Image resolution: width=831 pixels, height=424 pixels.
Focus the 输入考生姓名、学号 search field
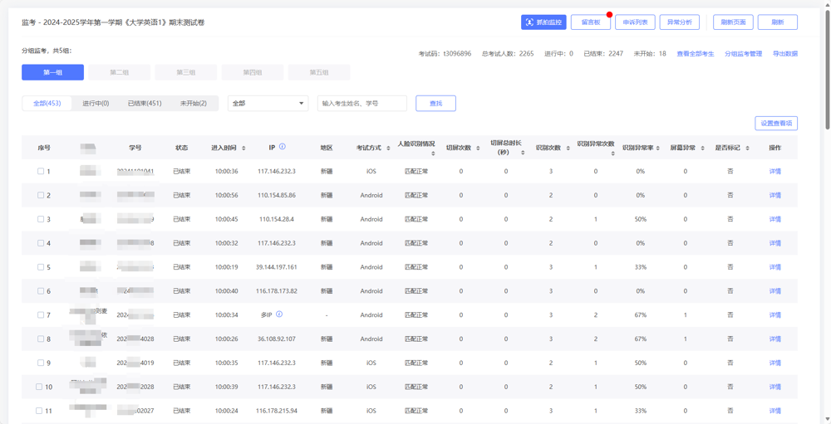[x=362, y=103]
